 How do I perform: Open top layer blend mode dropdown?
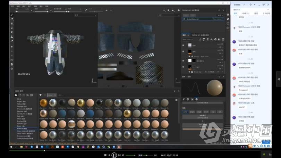coord(220,44)
